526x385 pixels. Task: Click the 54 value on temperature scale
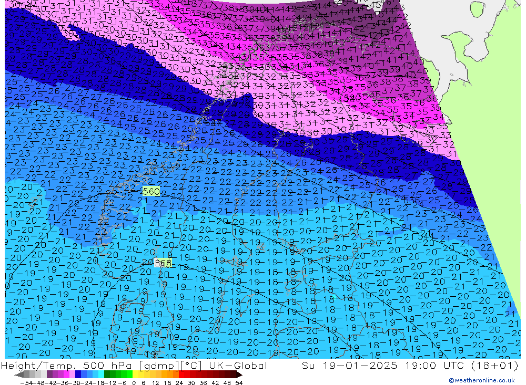[x=239, y=382]
